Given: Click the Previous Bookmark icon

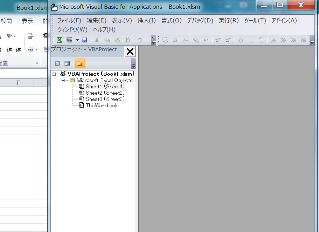Looking at the screenshot, I should [x=293, y=40].
